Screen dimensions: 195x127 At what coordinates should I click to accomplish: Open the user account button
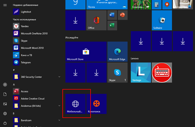click(x=5, y=85)
